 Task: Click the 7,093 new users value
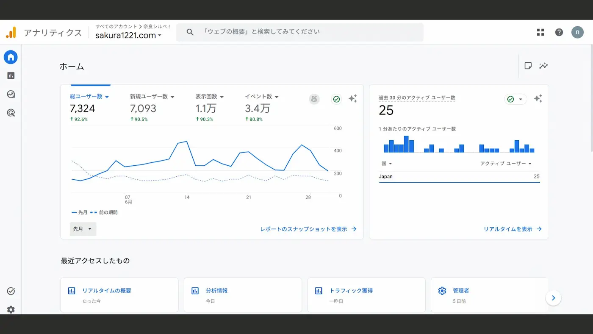[143, 109]
